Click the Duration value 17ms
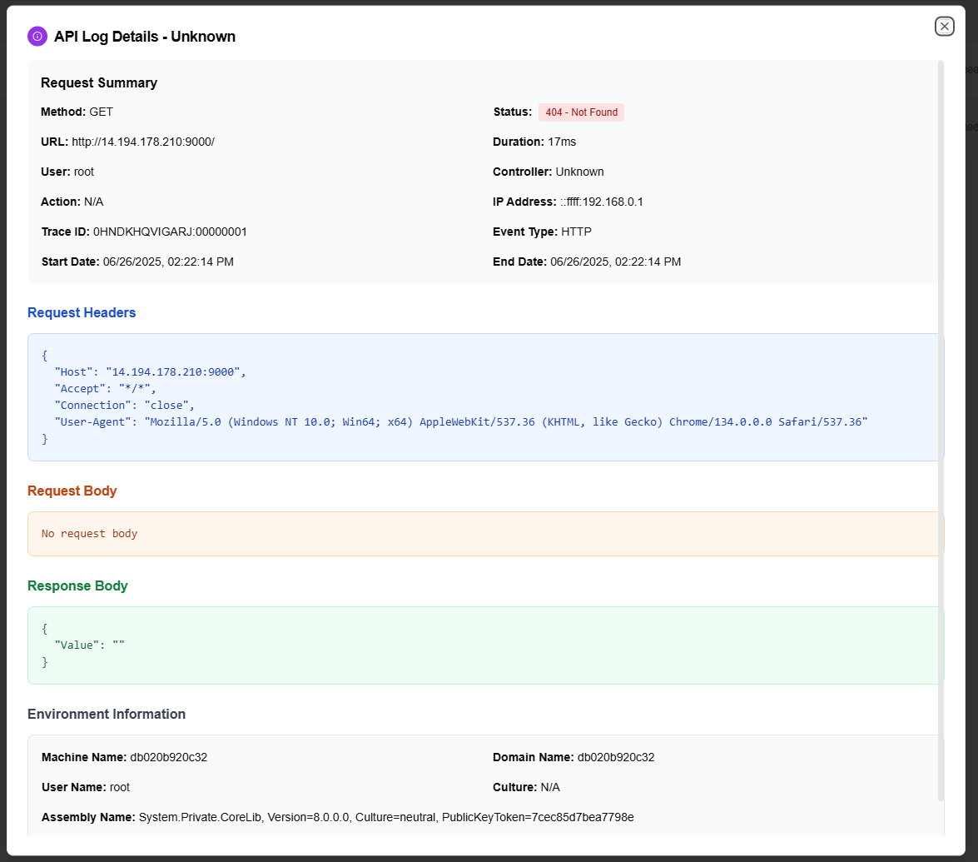This screenshot has height=862, width=978. pyautogui.click(x=563, y=142)
